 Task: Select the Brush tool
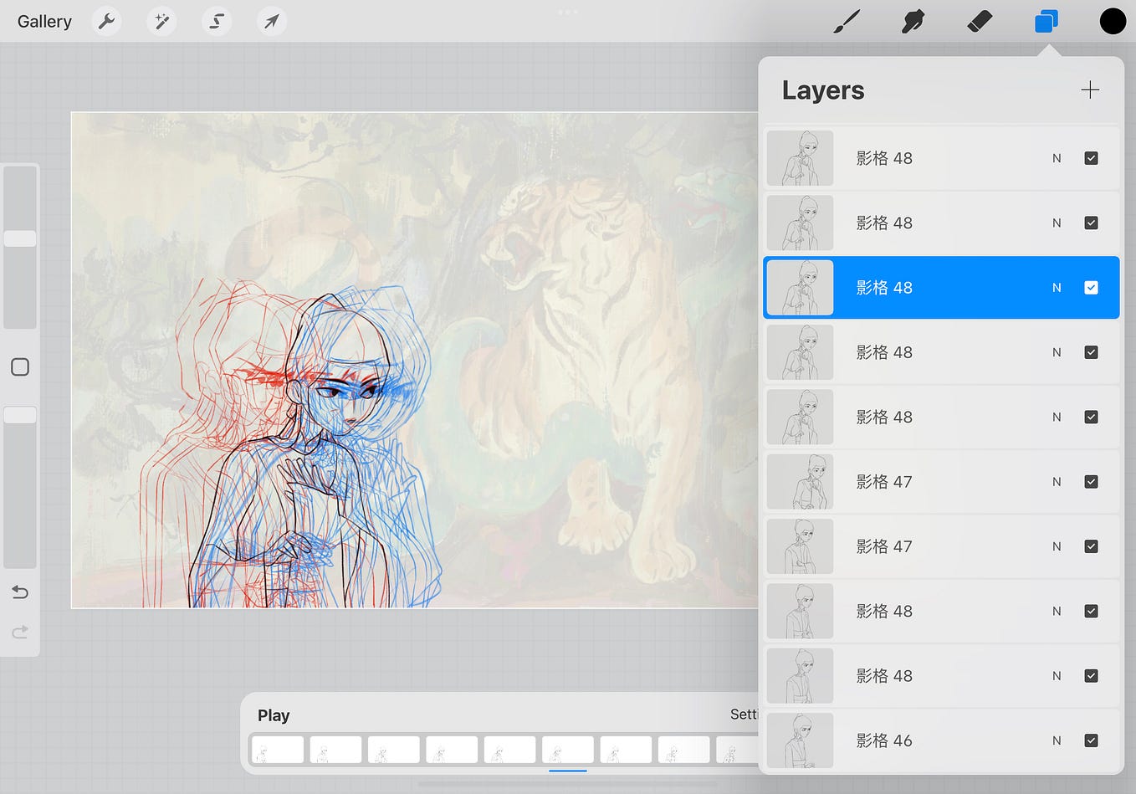tap(847, 21)
